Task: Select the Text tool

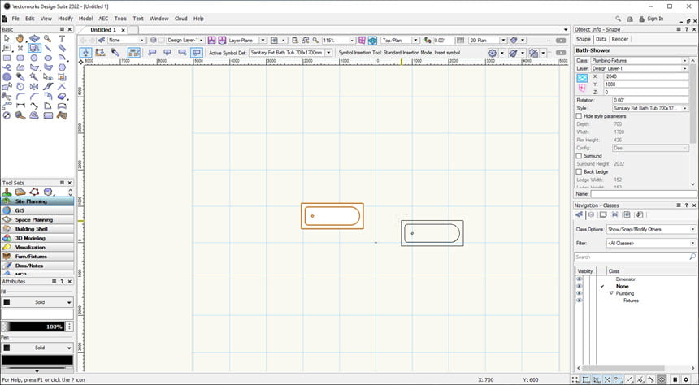Action: point(62,39)
